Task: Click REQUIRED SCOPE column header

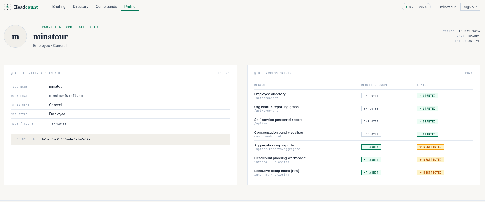Action: [374, 85]
